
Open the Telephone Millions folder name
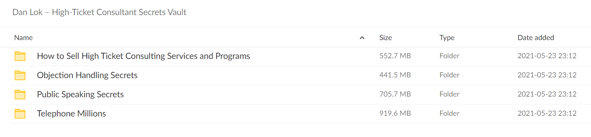point(71,114)
